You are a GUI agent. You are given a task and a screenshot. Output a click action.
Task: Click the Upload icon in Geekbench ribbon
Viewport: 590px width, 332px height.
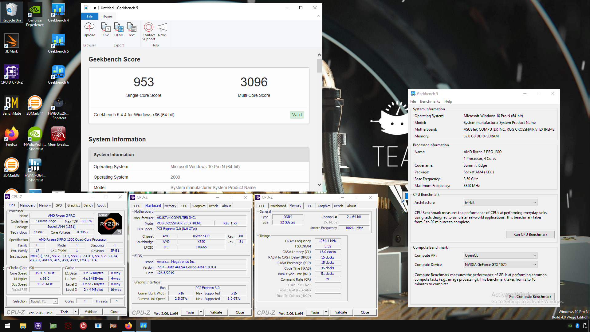(x=89, y=30)
